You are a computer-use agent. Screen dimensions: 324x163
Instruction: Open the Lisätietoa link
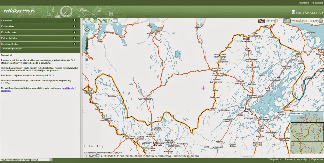coord(6,91)
